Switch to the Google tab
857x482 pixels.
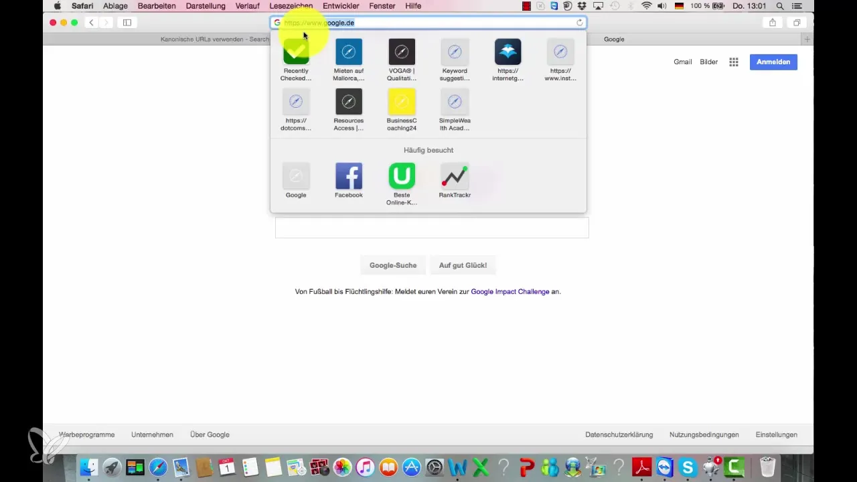tap(614, 39)
